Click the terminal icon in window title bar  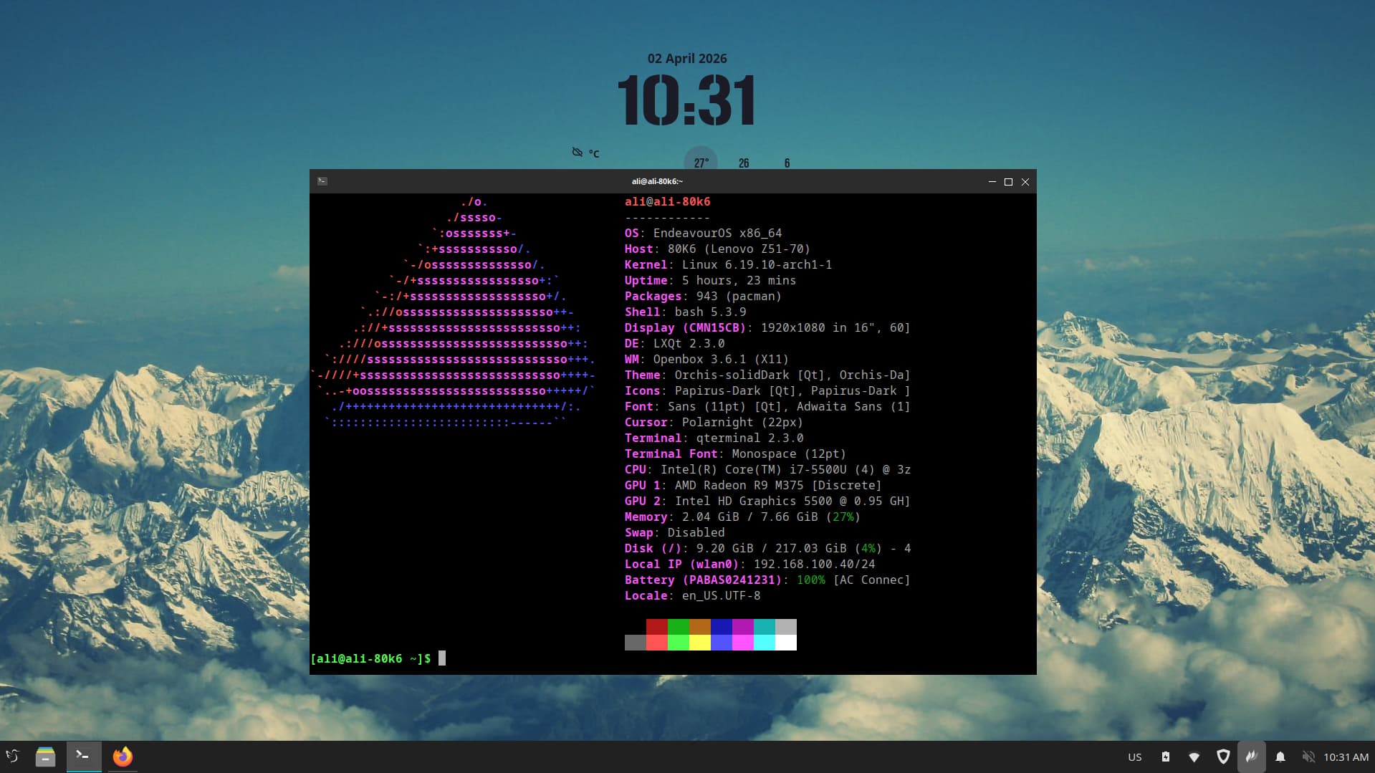pos(322,181)
